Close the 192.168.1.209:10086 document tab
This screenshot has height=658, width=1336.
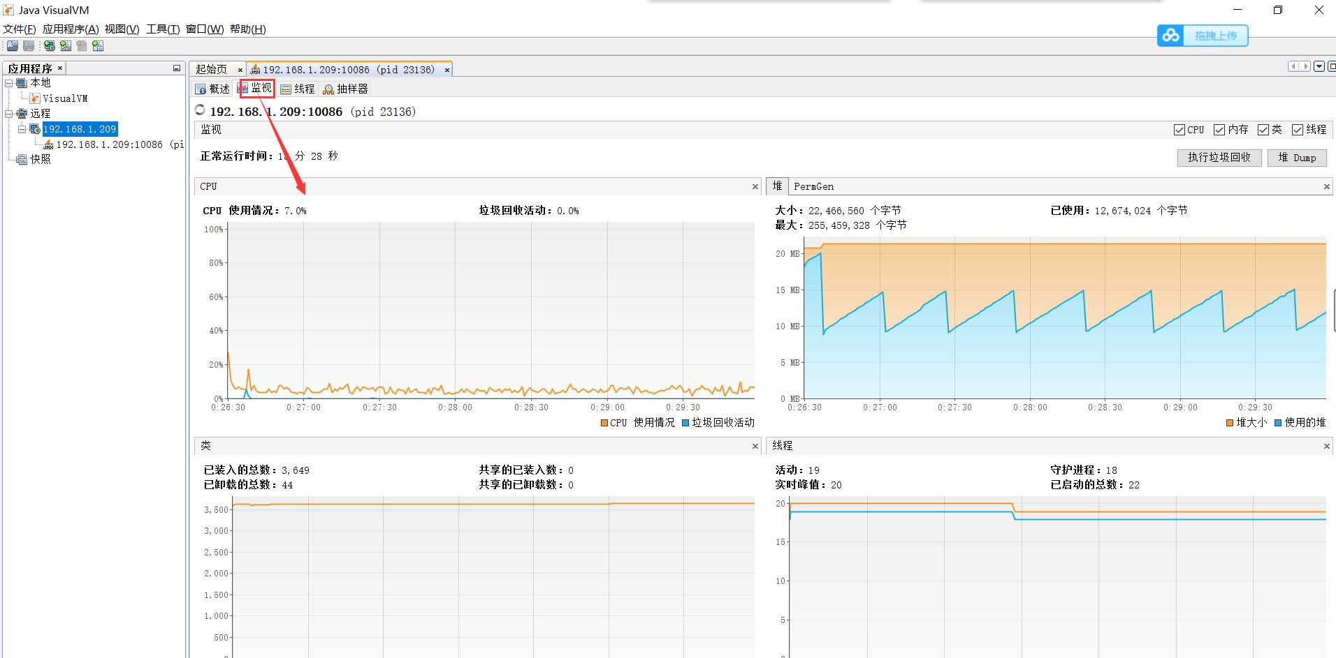click(447, 70)
